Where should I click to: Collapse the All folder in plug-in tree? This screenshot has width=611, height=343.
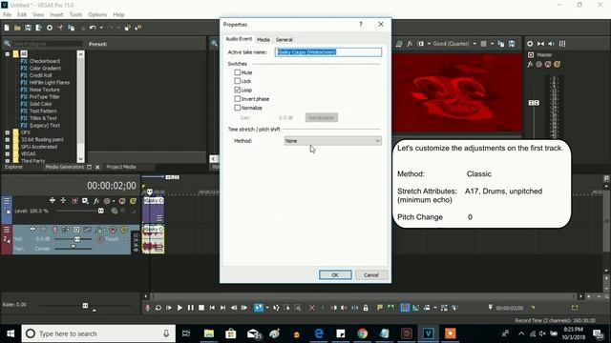pyautogui.click(x=8, y=53)
